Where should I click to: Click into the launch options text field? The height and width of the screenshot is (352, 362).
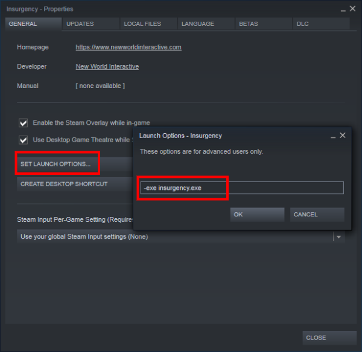click(x=241, y=188)
